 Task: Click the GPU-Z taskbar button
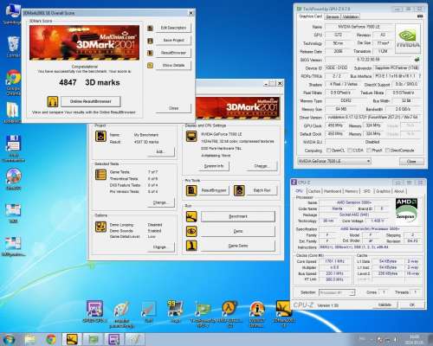[x=94, y=339]
